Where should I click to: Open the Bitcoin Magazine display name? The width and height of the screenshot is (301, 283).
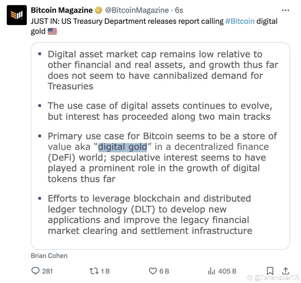61,10
